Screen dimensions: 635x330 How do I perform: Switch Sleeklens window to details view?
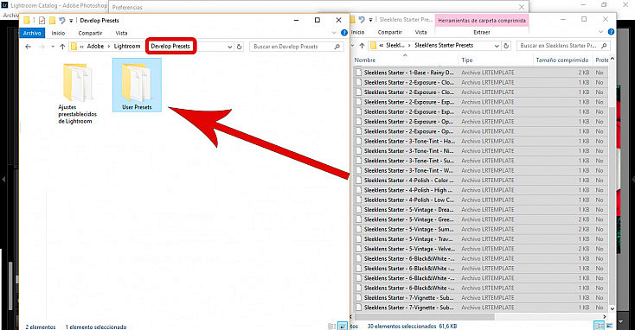(599, 326)
